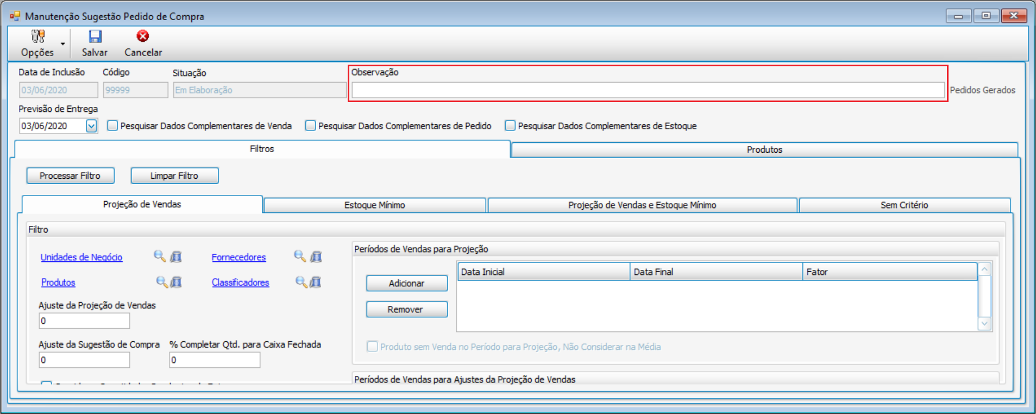Search Produtos with magnifier icon

pyautogui.click(x=162, y=281)
